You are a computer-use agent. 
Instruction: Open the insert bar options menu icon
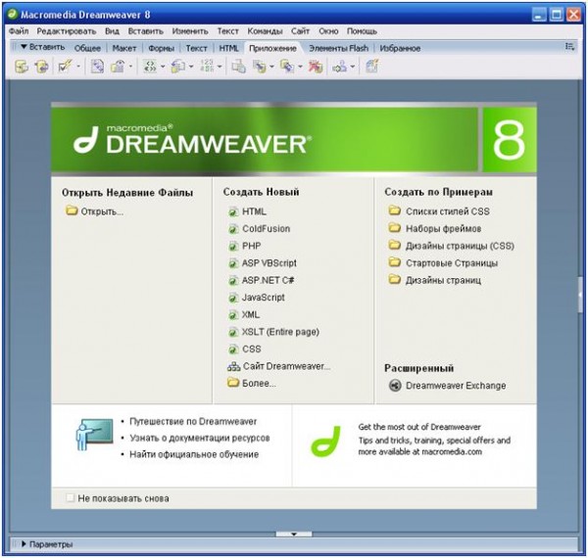569,47
